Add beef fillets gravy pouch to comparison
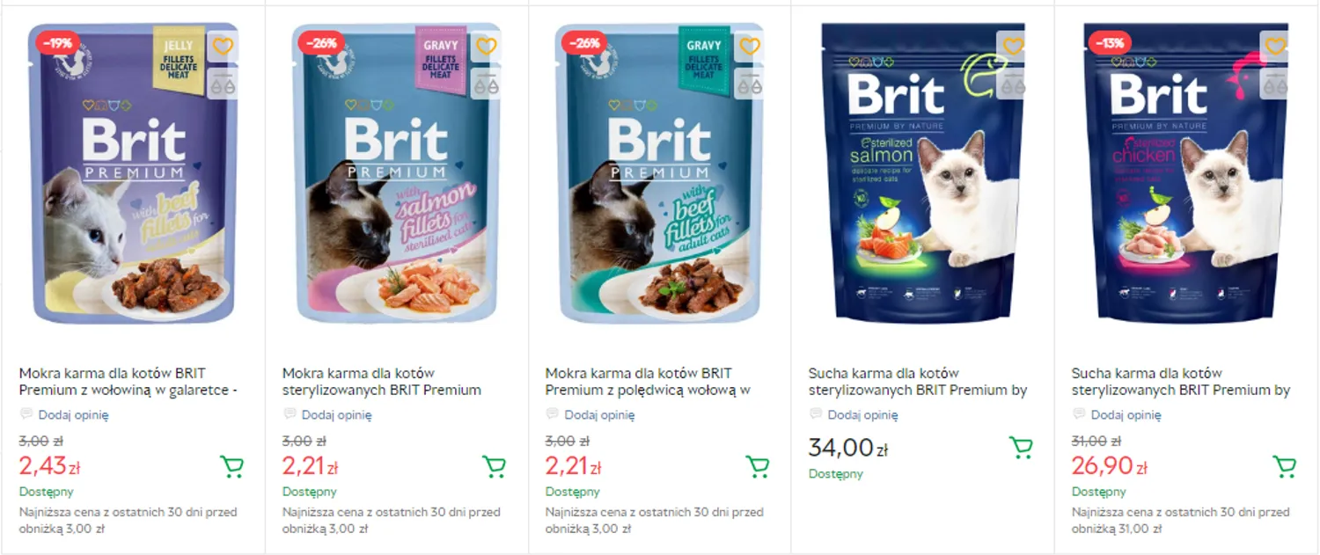 749,85
